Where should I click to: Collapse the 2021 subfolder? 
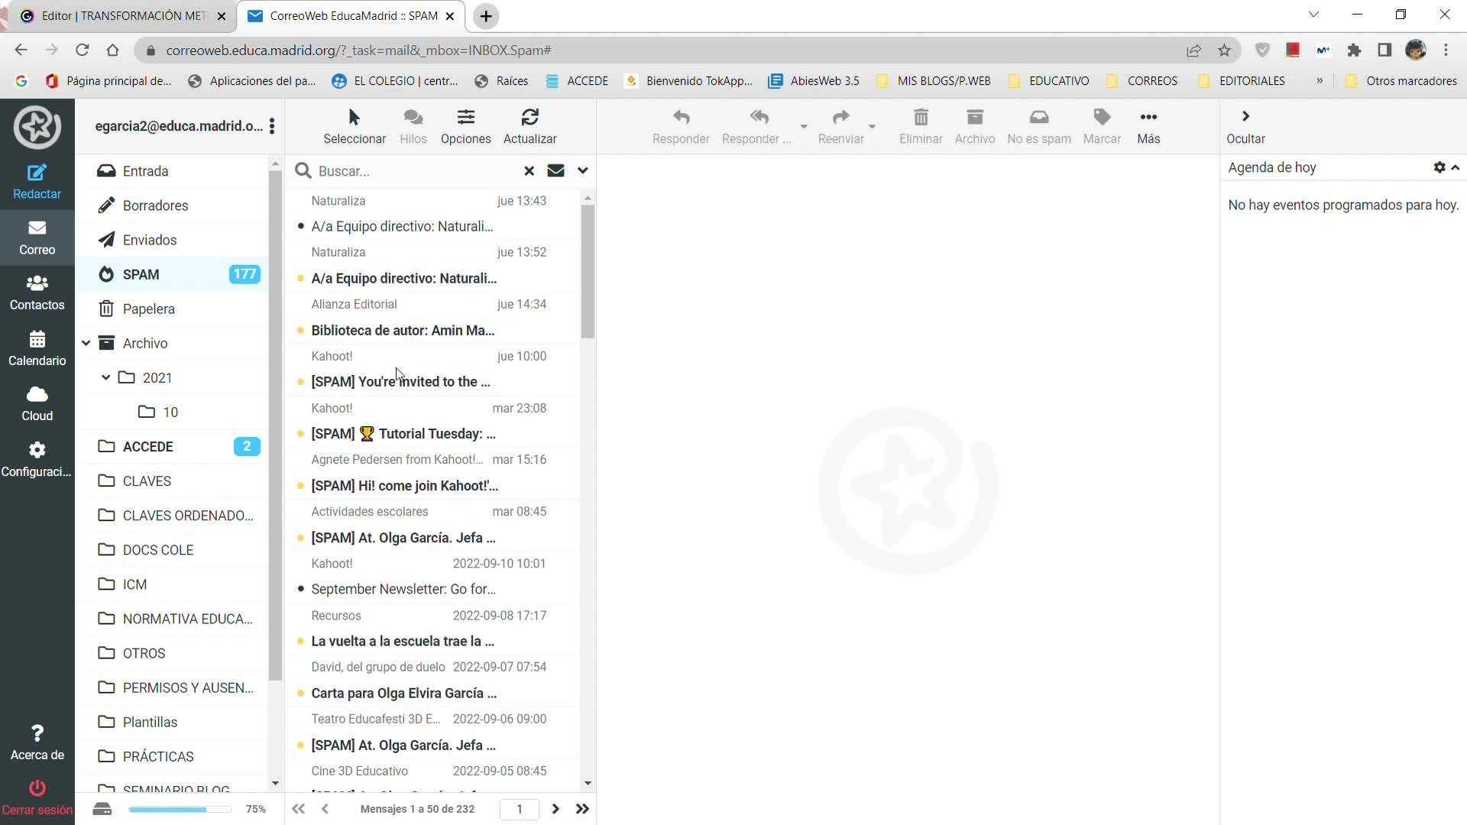pos(106,377)
